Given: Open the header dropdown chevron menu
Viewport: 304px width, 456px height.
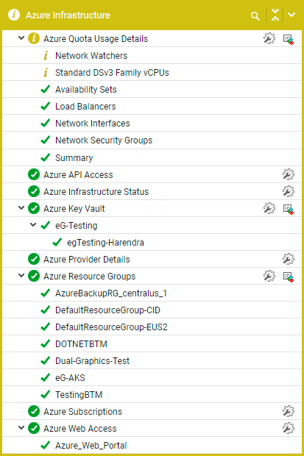Looking at the screenshot, I should click(x=291, y=15).
